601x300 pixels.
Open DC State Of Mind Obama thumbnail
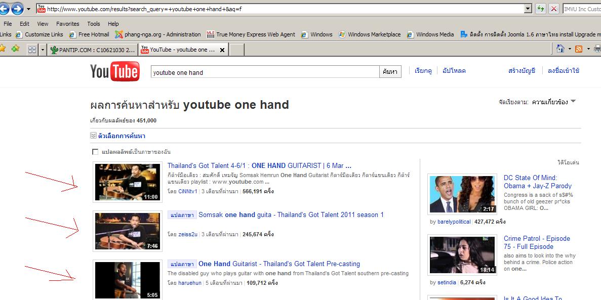pyautogui.click(x=462, y=194)
